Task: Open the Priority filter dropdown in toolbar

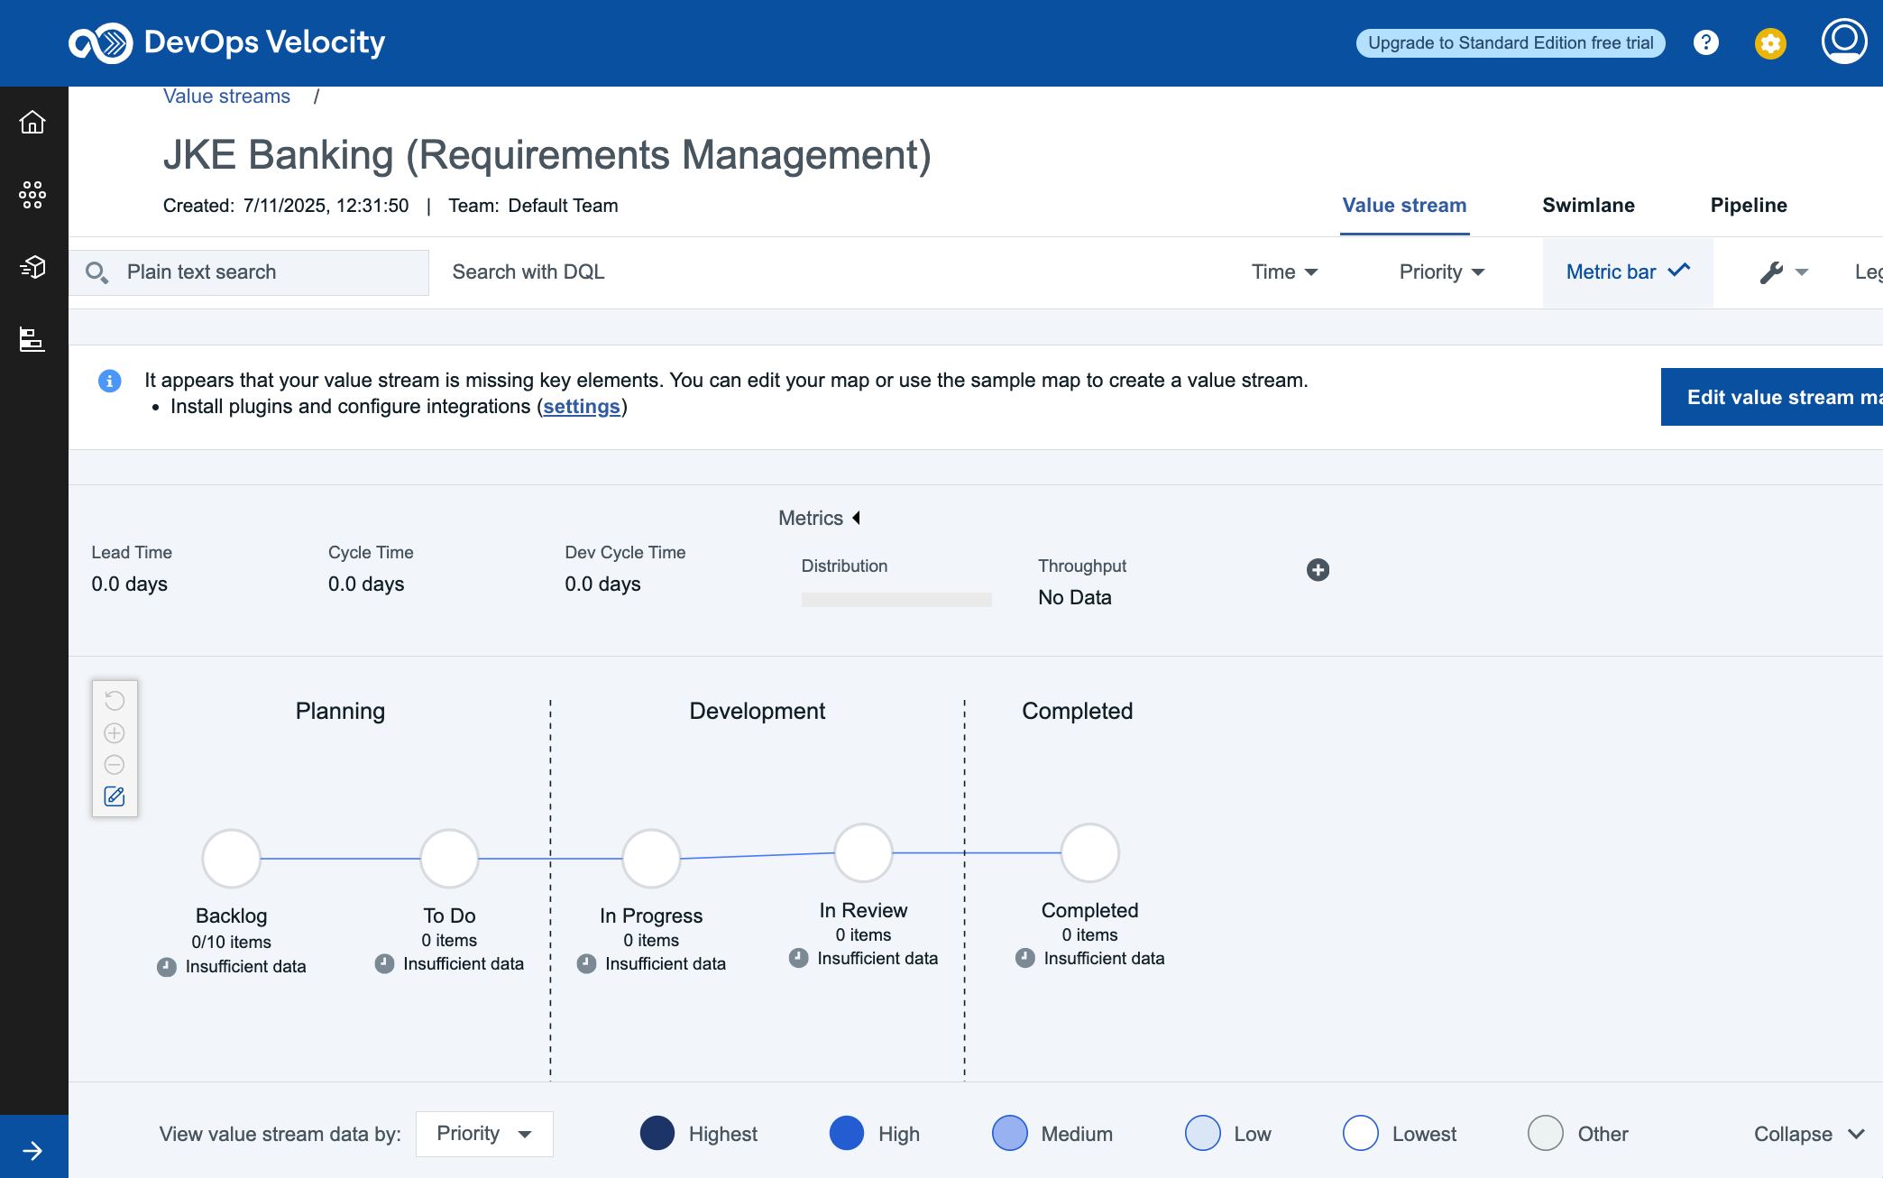Action: pos(1441,271)
